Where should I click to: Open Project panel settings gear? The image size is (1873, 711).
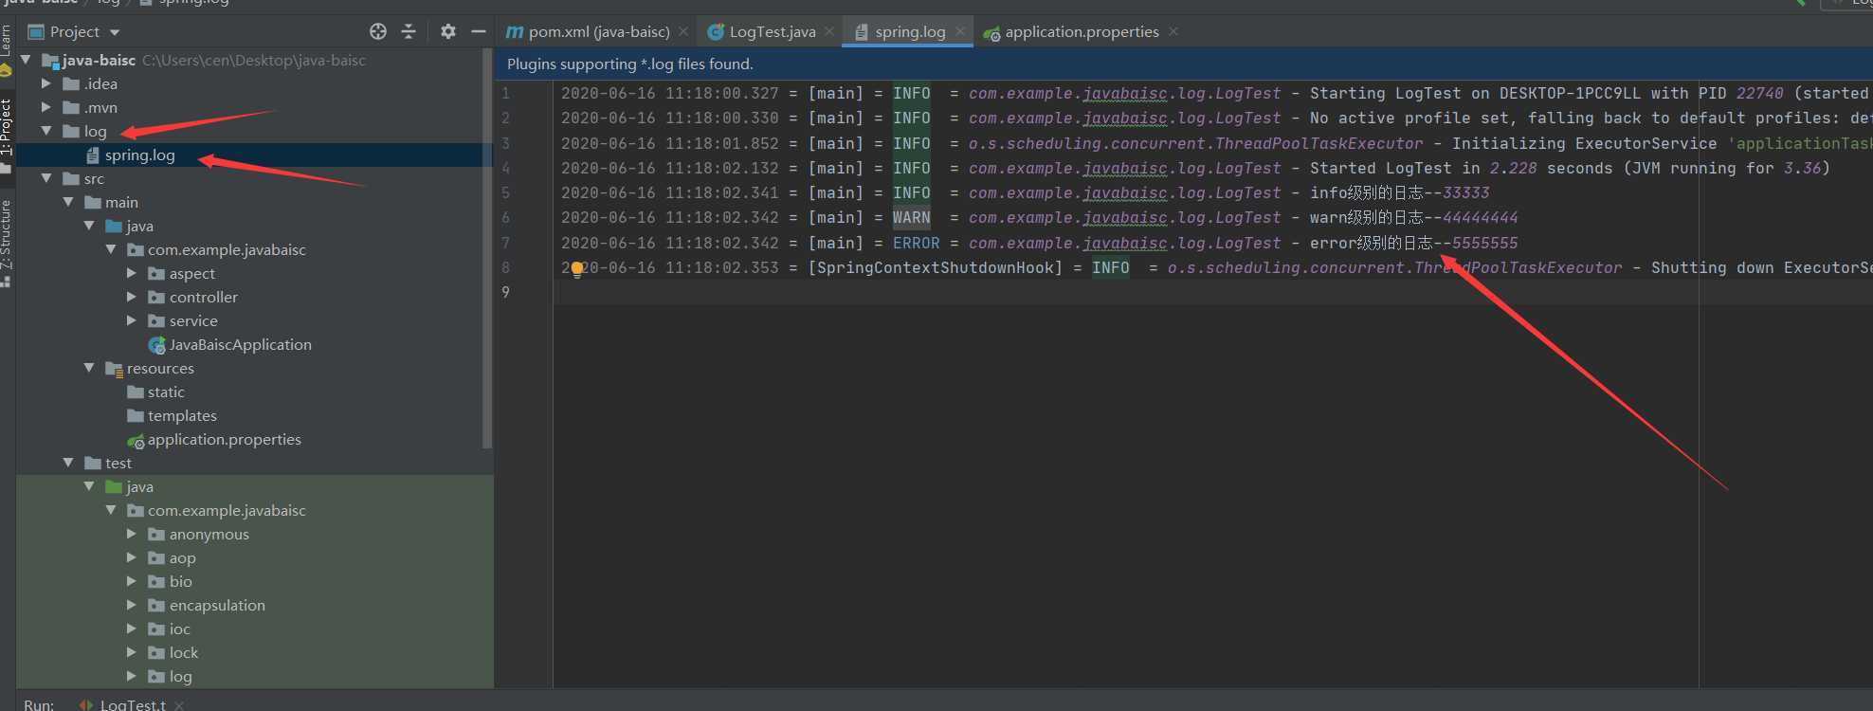pyautogui.click(x=448, y=31)
